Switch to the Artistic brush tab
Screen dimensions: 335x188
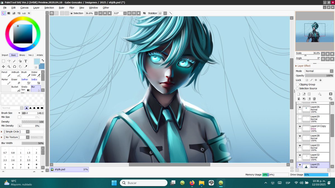point(40,55)
